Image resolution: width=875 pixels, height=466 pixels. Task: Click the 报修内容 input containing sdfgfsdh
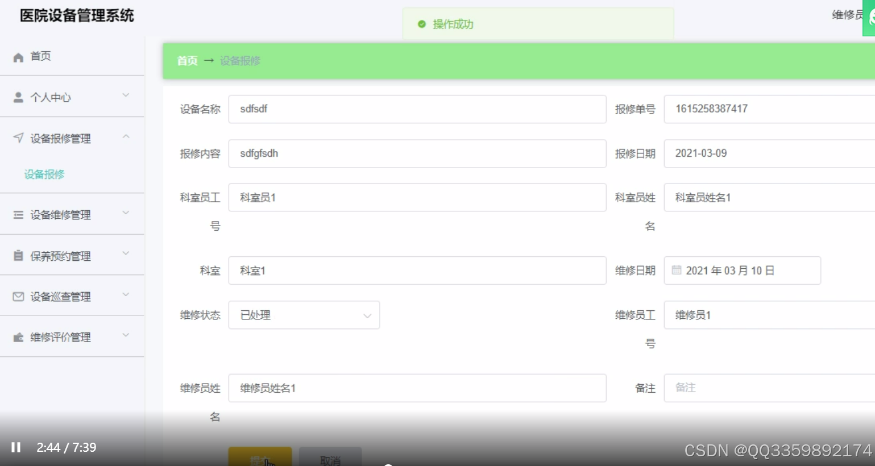point(417,153)
